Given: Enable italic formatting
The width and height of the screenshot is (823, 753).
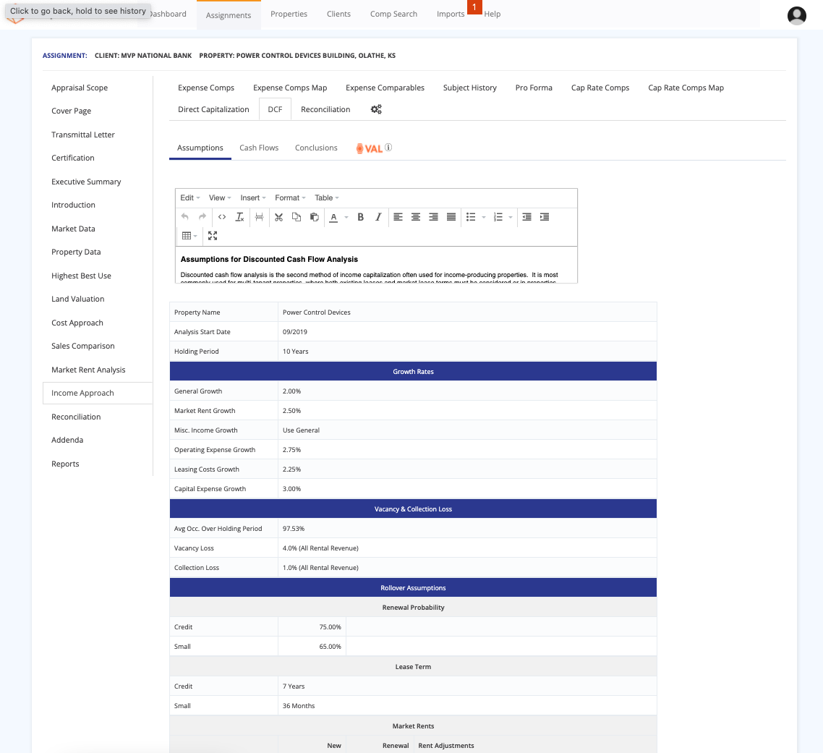Looking at the screenshot, I should (379, 216).
